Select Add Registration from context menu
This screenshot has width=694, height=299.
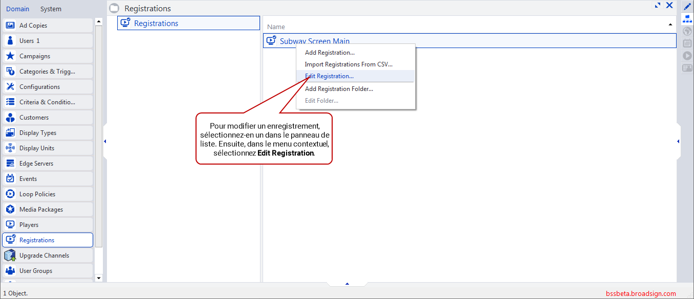tap(330, 53)
